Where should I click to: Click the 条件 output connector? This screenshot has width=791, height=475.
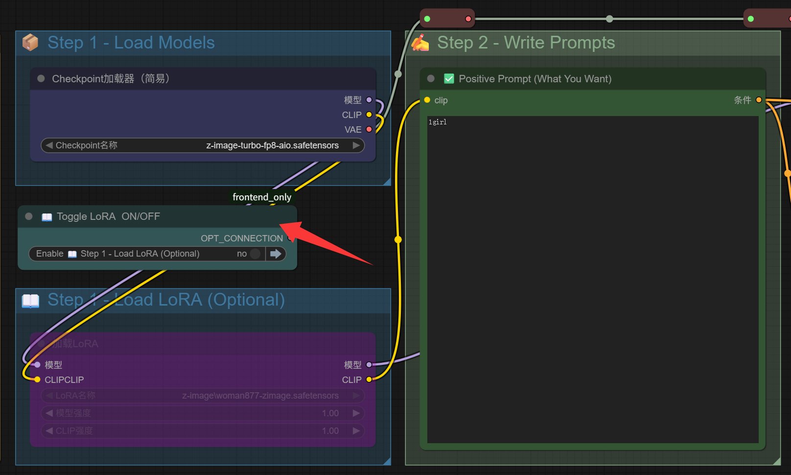pos(759,100)
